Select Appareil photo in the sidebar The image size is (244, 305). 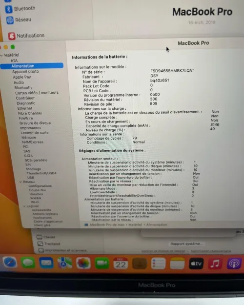click(25, 72)
